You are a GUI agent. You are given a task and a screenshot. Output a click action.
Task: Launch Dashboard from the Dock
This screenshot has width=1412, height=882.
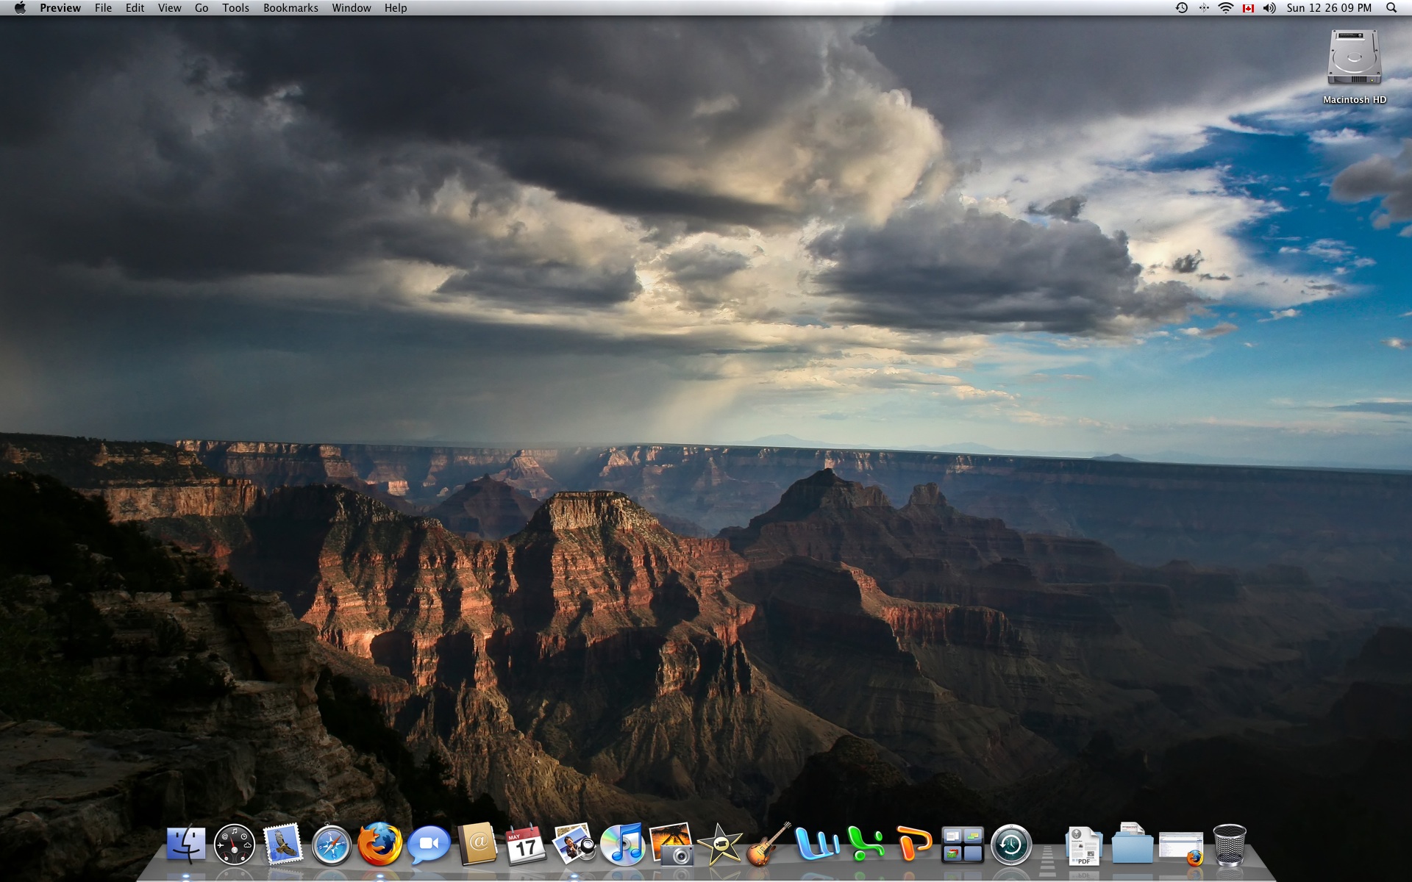(x=235, y=845)
